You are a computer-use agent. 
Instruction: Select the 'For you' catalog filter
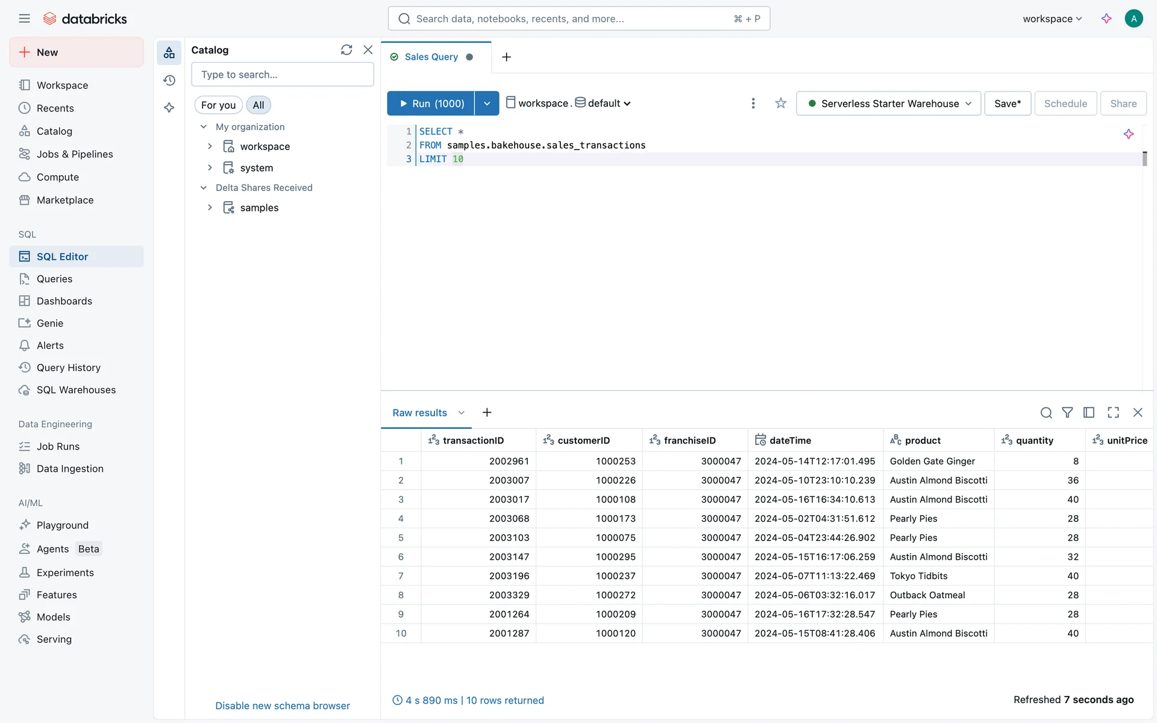pyautogui.click(x=218, y=105)
